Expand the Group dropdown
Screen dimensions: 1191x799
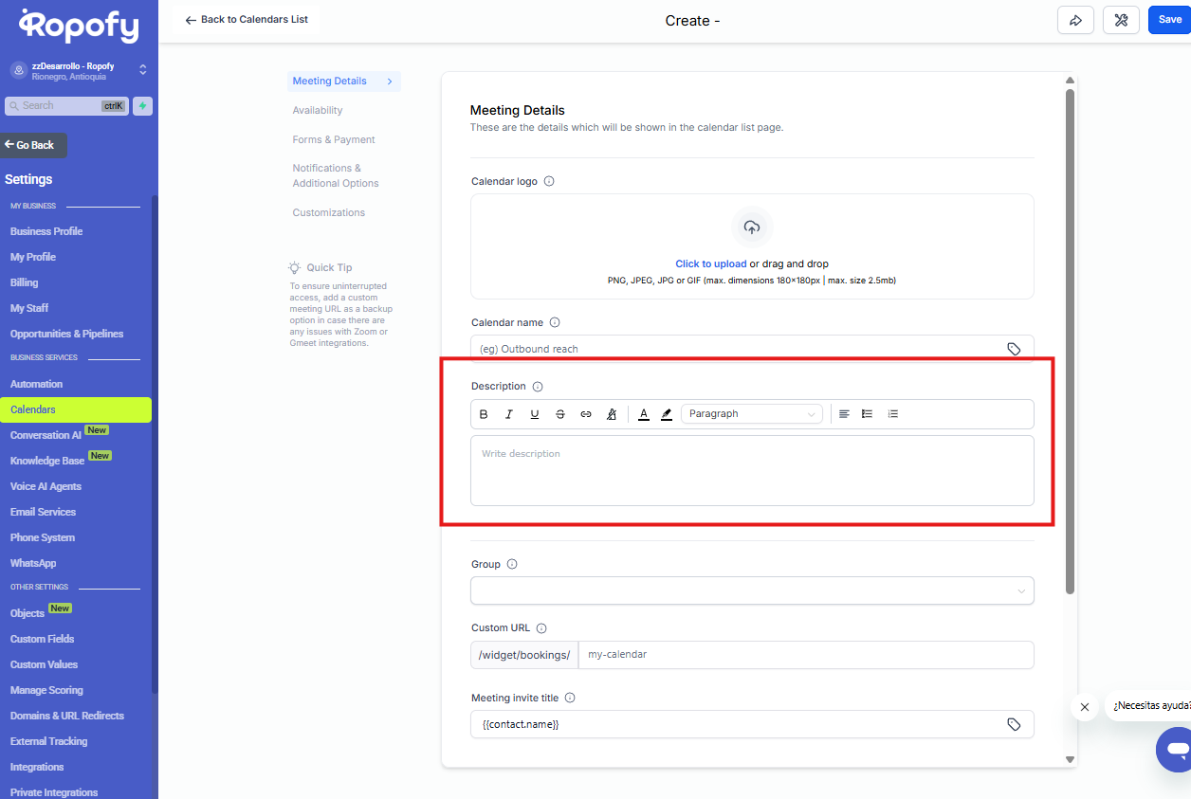pyautogui.click(x=752, y=590)
